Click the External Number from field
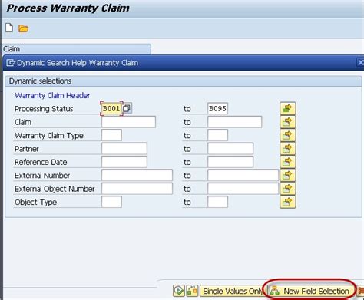Viewport: 364px width, 300px height. pos(137,175)
